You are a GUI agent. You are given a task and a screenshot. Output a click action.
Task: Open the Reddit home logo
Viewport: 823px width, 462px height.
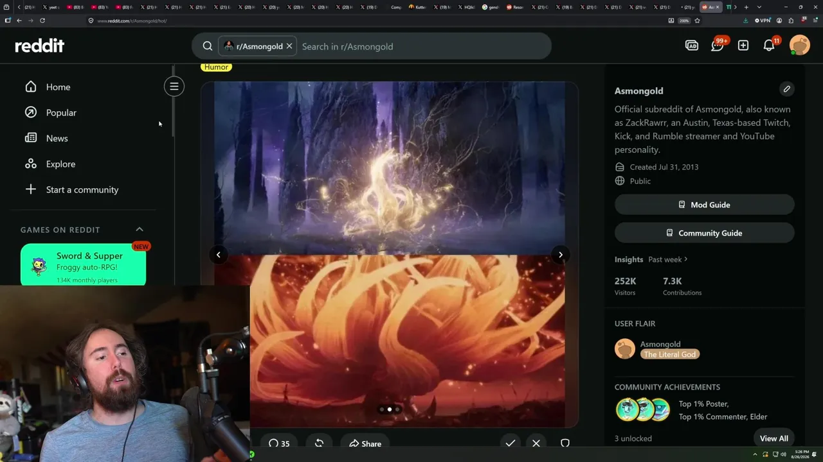pos(40,46)
